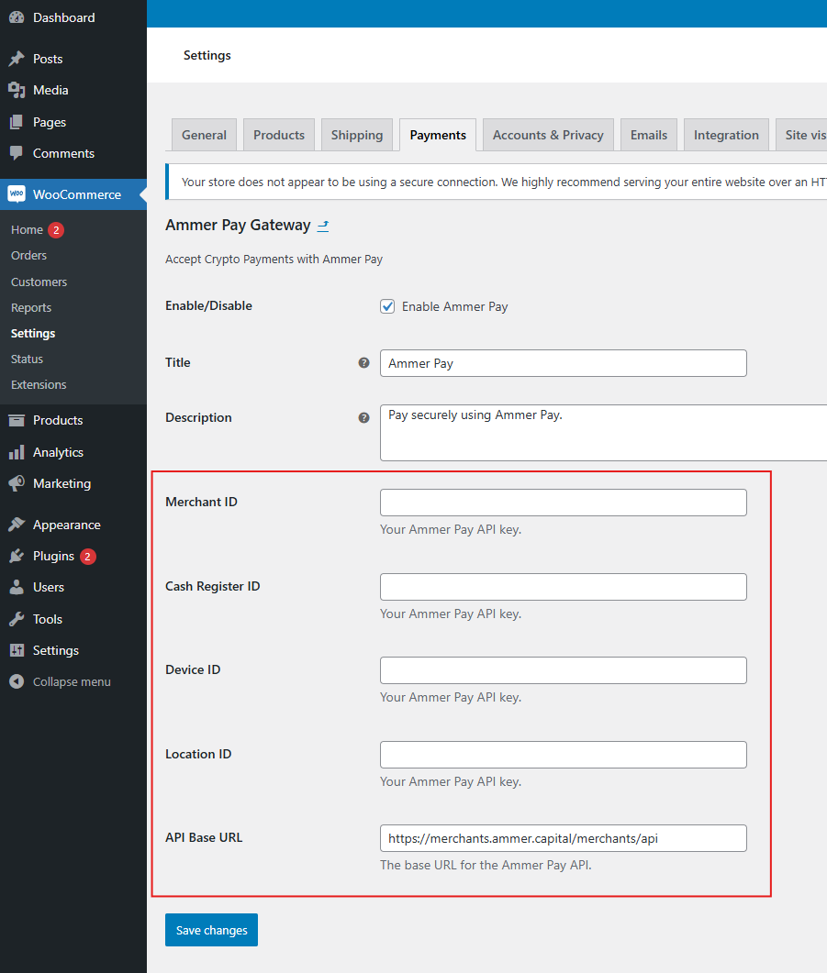Click 'The base URL for the Ammer Pay API.' text
Screen dimensions: 827x973
486,865
